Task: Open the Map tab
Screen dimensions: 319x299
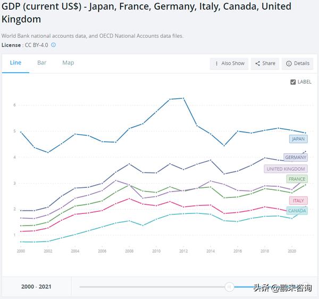Action: point(68,63)
